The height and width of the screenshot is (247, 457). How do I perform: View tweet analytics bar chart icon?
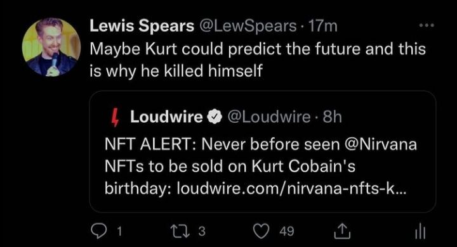coord(420,232)
